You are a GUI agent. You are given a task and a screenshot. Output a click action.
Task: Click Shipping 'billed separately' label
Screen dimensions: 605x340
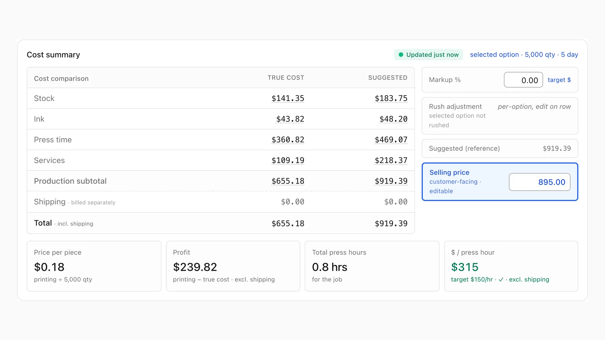93,202
